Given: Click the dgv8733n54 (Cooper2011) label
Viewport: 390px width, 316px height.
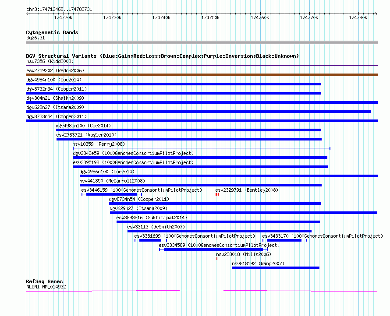Looking at the screenshot, I should (x=57, y=116).
